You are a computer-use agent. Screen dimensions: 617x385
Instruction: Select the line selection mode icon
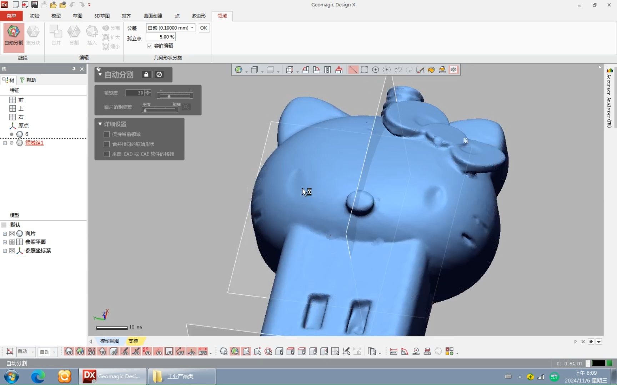click(x=353, y=70)
